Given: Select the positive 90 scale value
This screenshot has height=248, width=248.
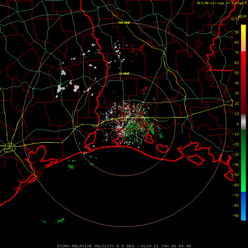Looking at the screenshot, I should [x=237, y=32].
